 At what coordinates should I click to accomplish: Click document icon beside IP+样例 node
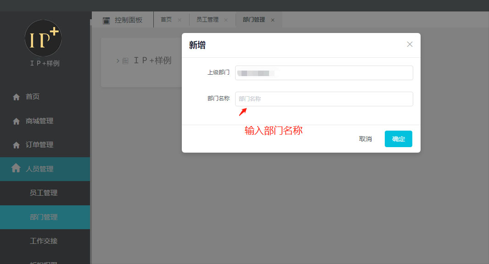click(x=125, y=61)
